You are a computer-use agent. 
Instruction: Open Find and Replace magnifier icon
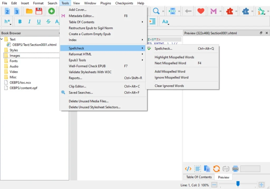coord(156,11)
